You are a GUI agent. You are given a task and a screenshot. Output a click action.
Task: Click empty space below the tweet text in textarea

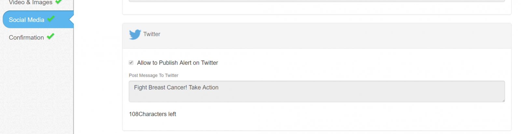tap(317, 97)
